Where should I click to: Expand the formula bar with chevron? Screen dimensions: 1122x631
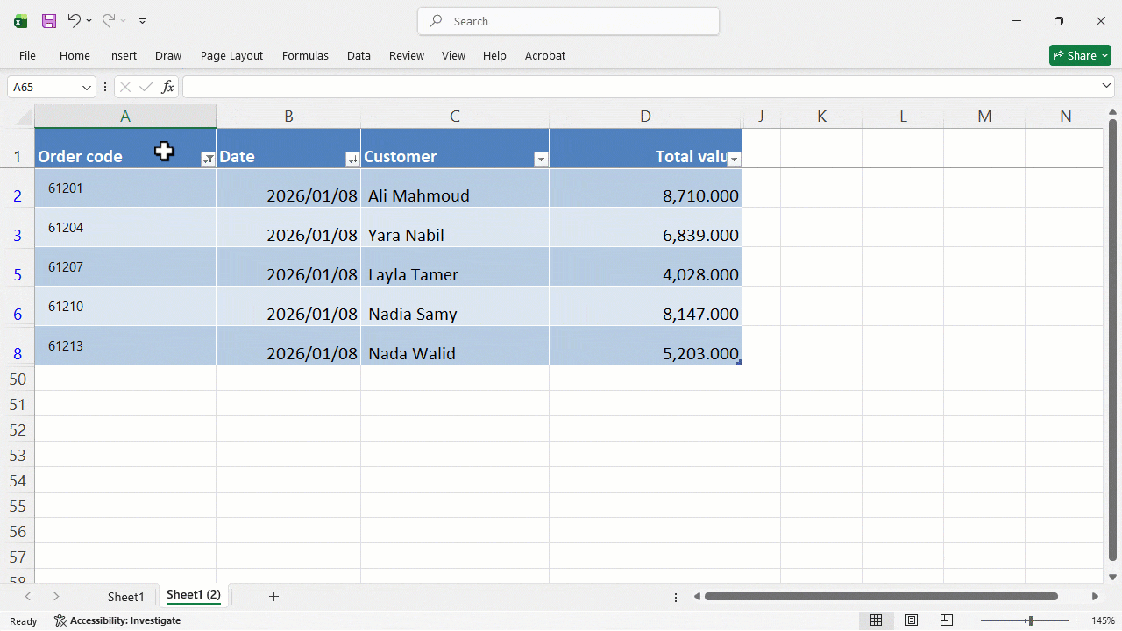tap(1106, 86)
